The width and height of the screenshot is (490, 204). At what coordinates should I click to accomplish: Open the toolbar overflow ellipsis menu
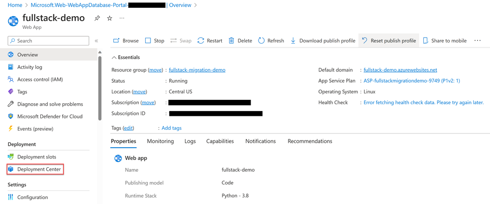click(x=477, y=41)
